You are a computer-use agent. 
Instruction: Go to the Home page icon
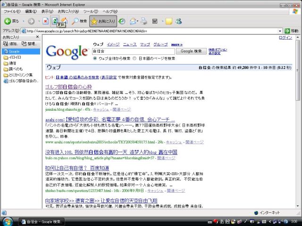coord(64,21)
